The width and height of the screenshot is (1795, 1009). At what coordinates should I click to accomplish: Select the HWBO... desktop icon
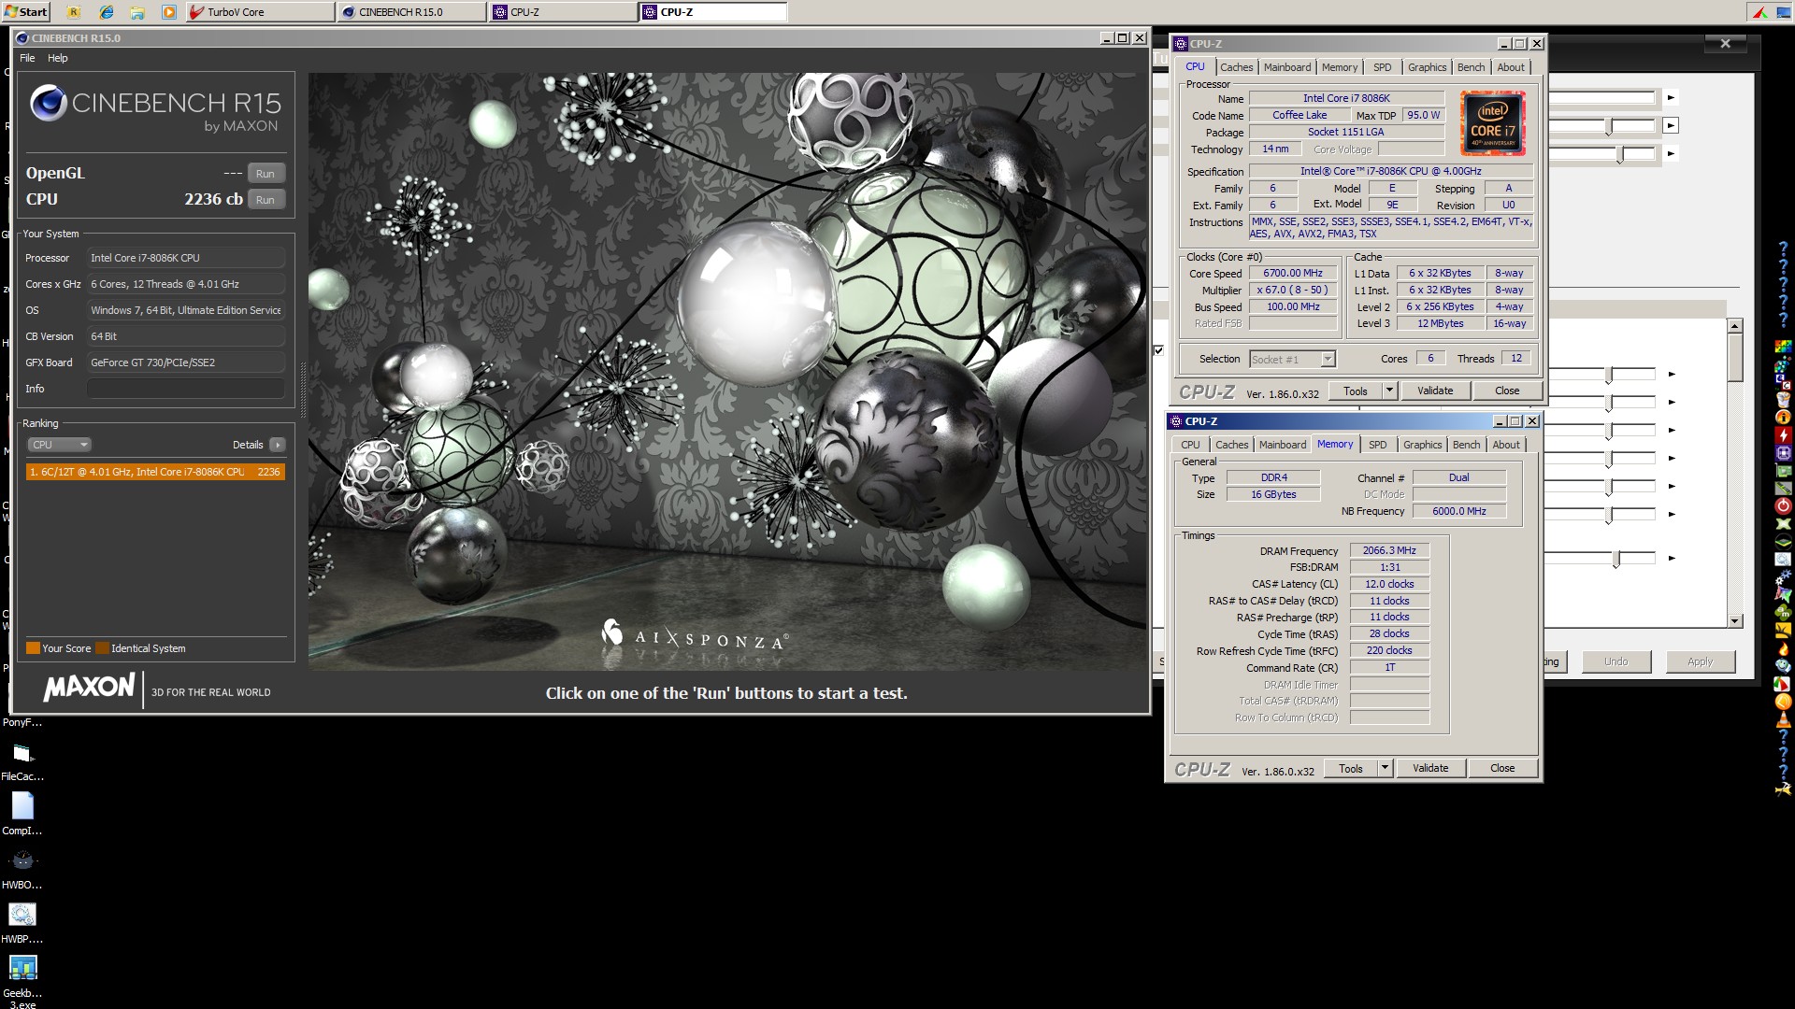(22, 869)
